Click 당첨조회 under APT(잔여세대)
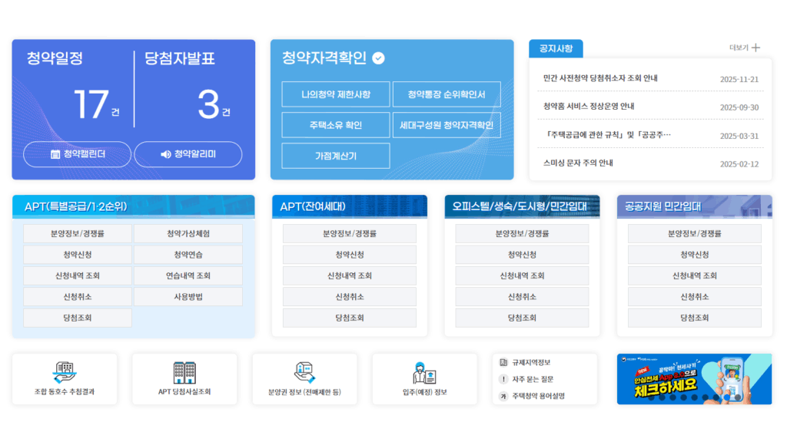The width and height of the screenshot is (787, 425). [x=350, y=318]
